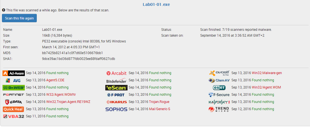
Task: Click the Dr.WEB scanner logo
Action: [x=14, y=88]
